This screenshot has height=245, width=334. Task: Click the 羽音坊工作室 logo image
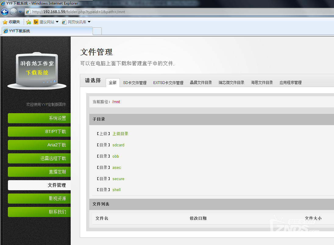point(37,71)
